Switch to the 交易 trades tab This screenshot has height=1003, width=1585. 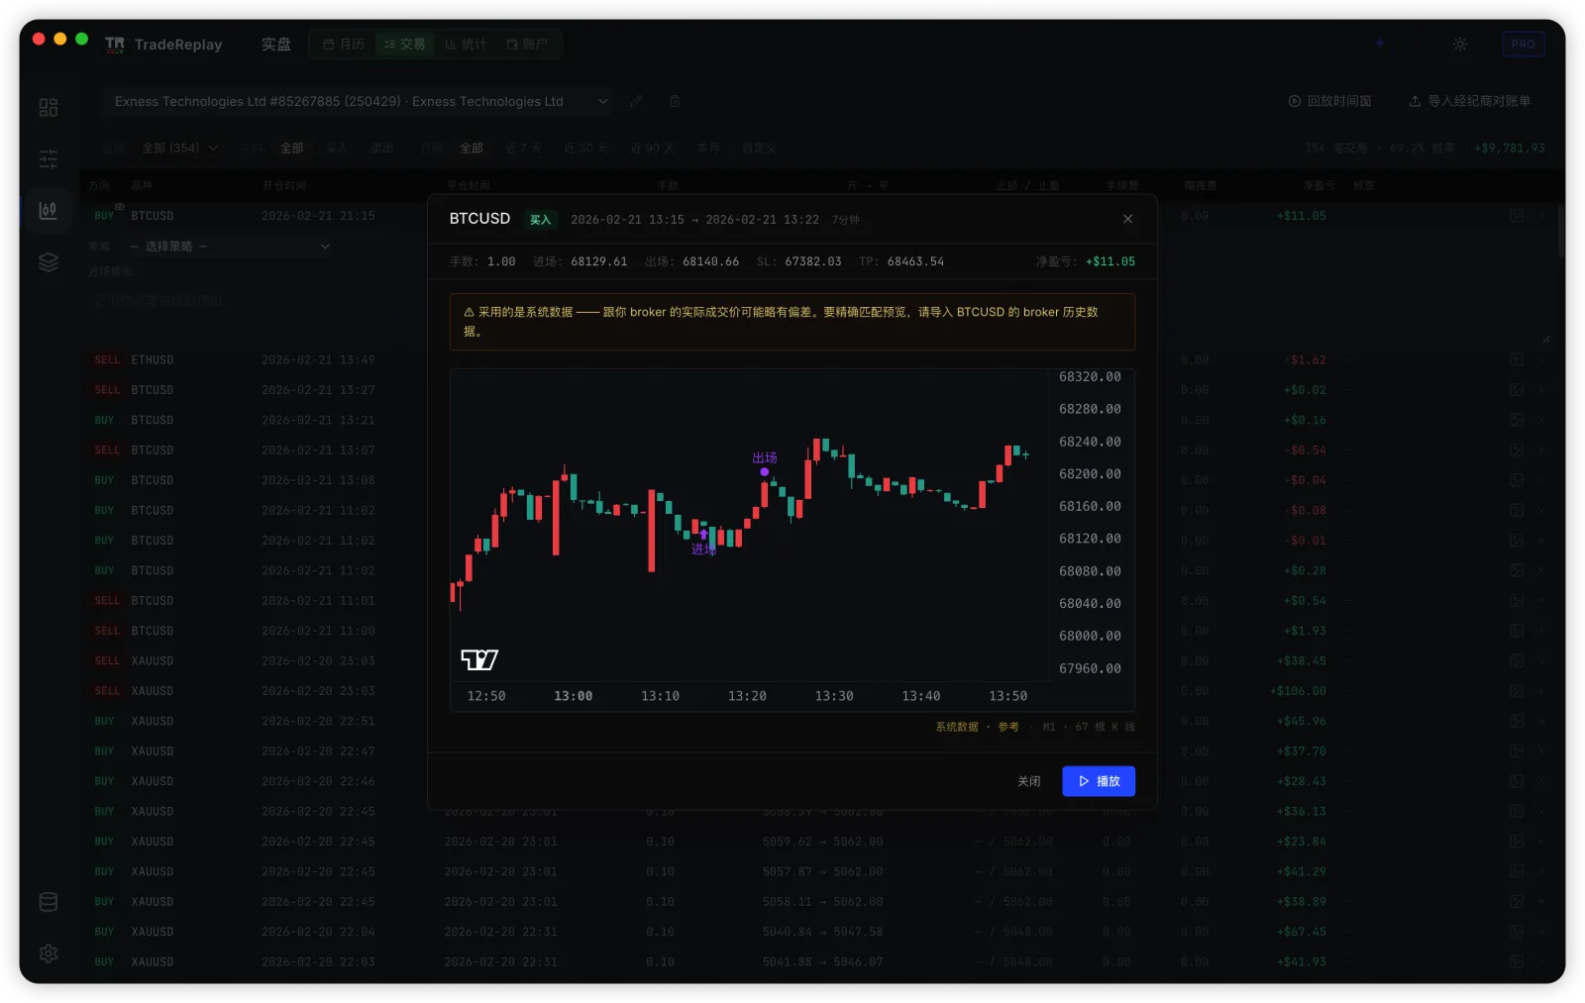click(405, 45)
